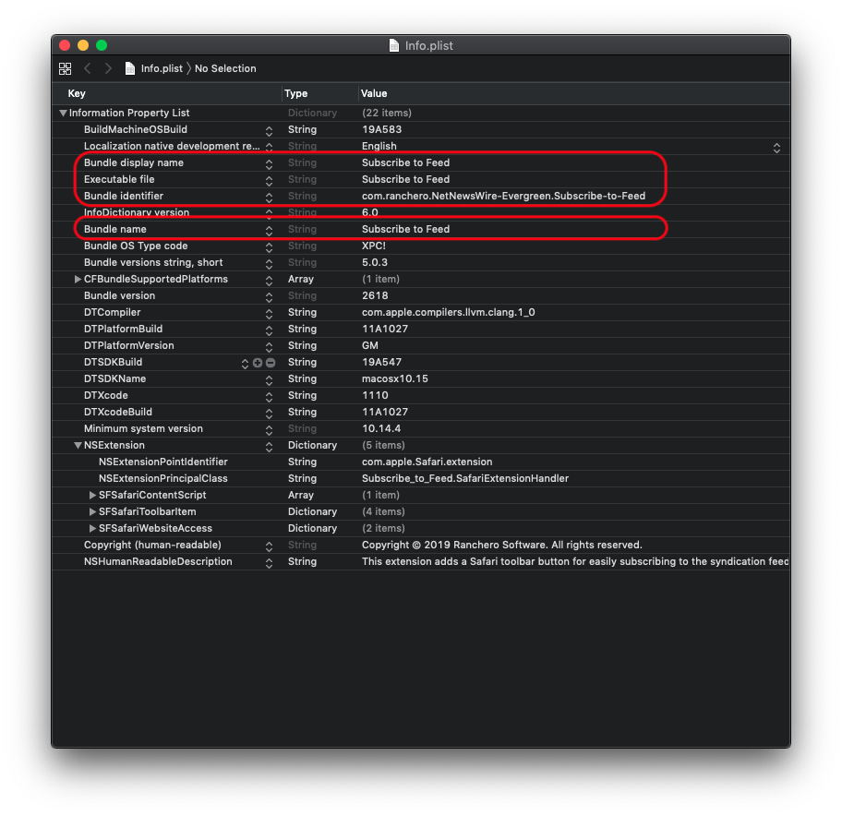
Task: Select InfoDictionary version value 6.0
Action: point(370,212)
